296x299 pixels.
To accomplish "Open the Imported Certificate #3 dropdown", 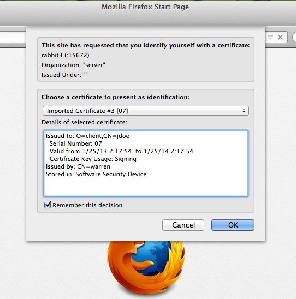I will (146, 111).
